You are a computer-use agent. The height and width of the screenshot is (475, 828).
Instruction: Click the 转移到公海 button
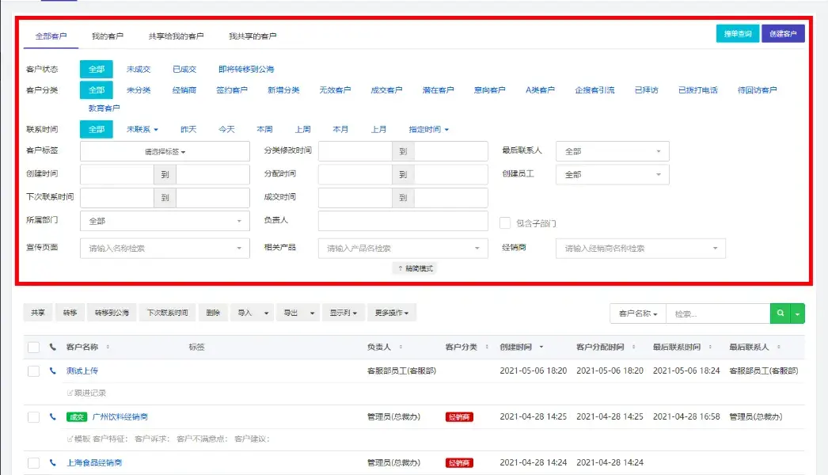coord(112,313)
